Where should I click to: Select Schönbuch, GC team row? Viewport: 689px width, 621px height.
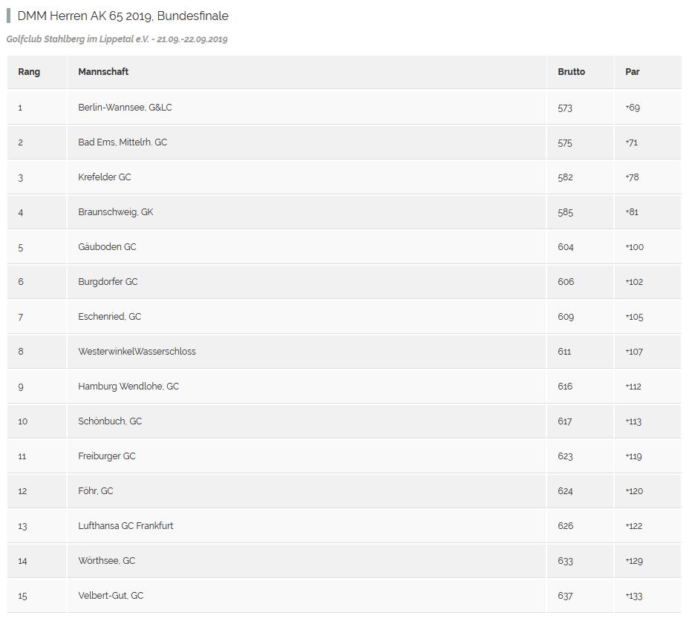pyautogui.click(x=344, y=421)
